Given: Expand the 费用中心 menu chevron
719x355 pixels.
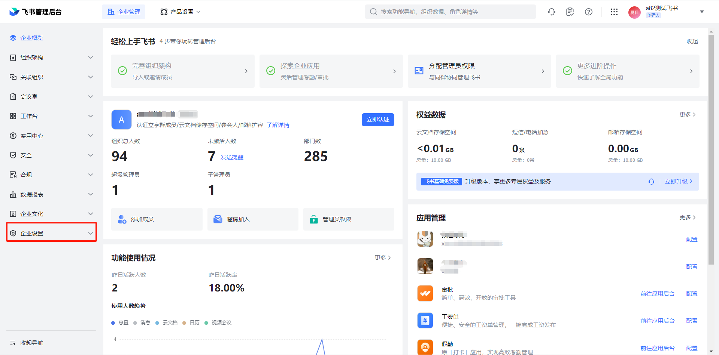Looking at the screenshot, I should pos(90,136).
